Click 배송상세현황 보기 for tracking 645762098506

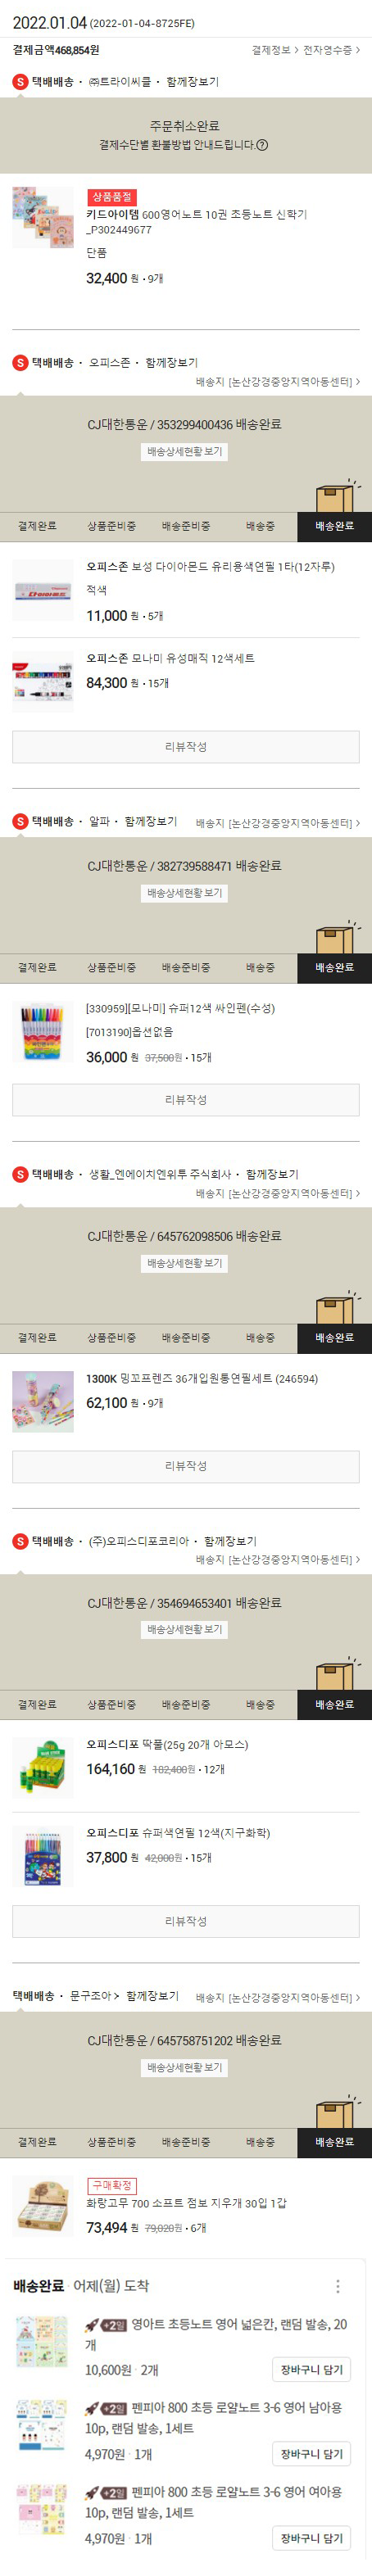tap(185, 1264)
